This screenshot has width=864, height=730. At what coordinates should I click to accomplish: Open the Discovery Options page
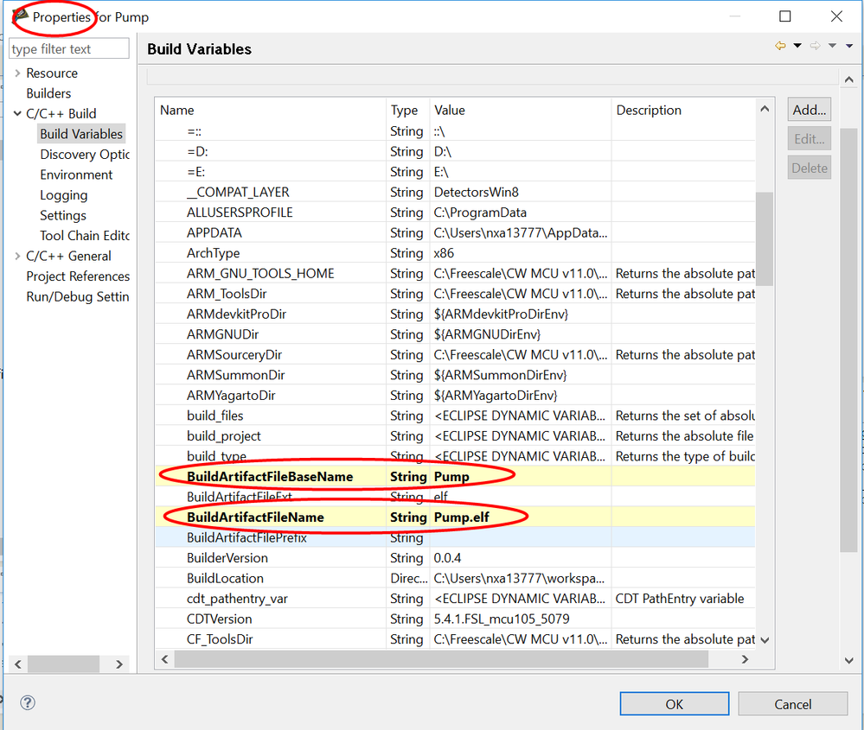84,154
